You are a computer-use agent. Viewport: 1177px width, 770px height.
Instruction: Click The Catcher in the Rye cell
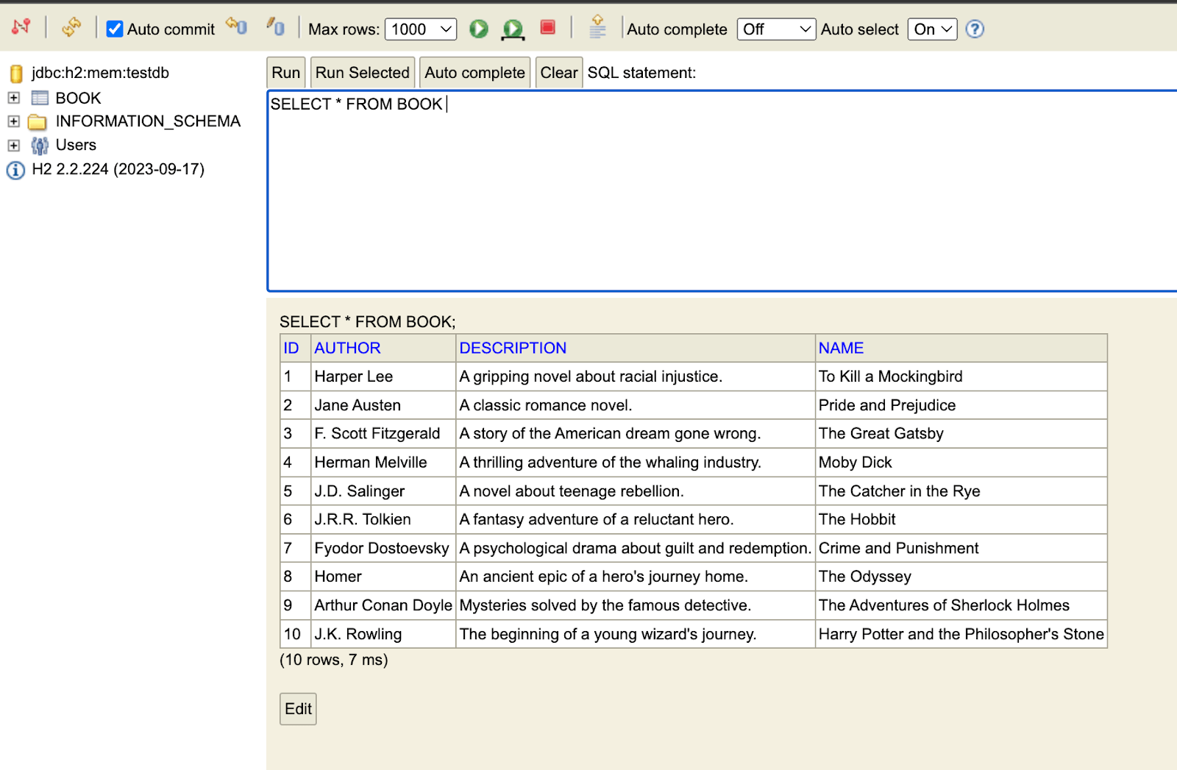pos(961,491)
